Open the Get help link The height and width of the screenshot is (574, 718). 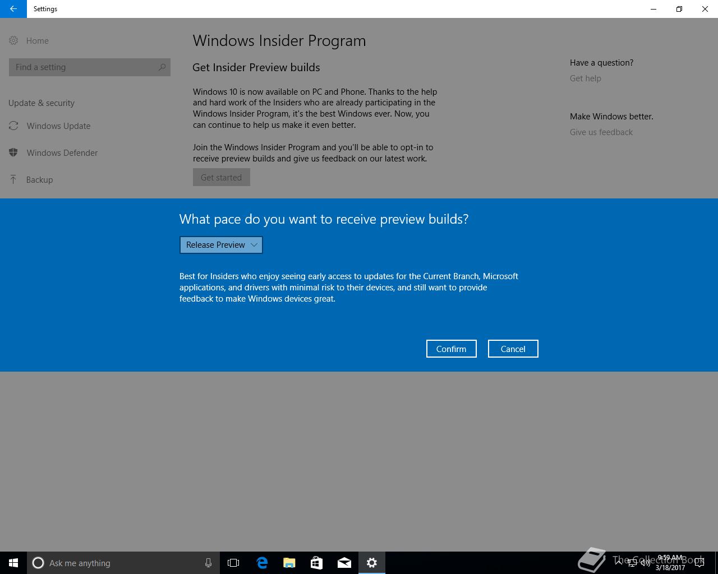(x=586, y=78)
